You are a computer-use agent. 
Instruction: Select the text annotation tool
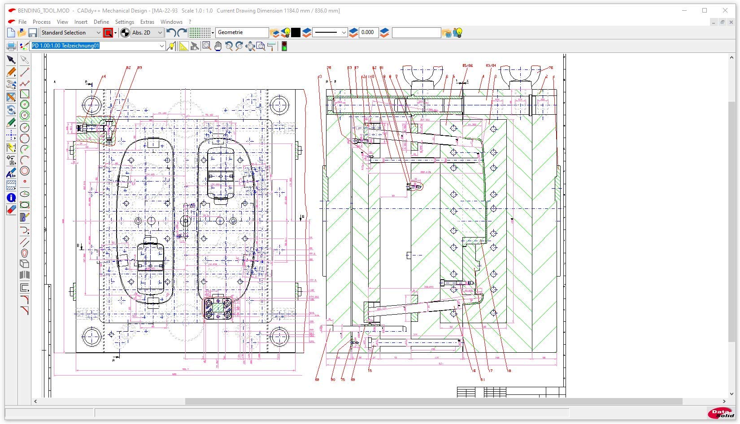tap(11, 172)
